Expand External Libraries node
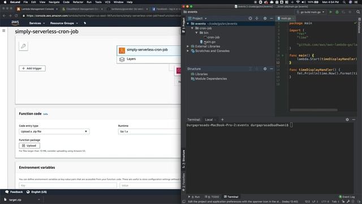 [188, 46]
